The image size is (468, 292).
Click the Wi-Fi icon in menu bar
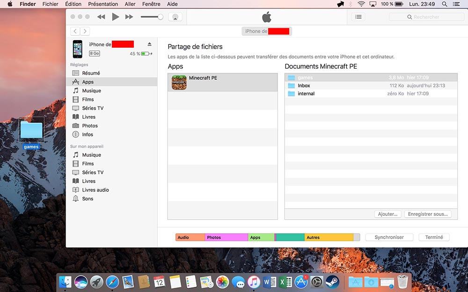pos(361,4)
